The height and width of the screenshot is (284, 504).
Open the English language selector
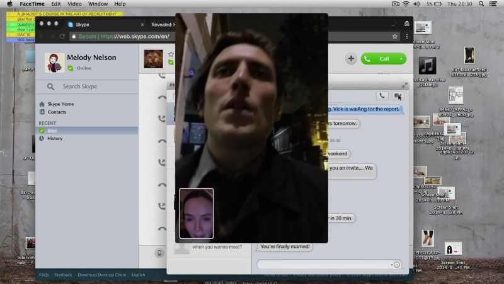[138, 275]
